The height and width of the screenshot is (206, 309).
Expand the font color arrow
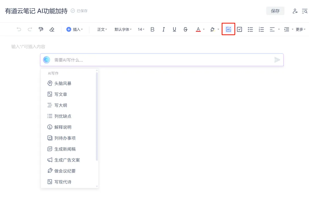pos(204,30)
